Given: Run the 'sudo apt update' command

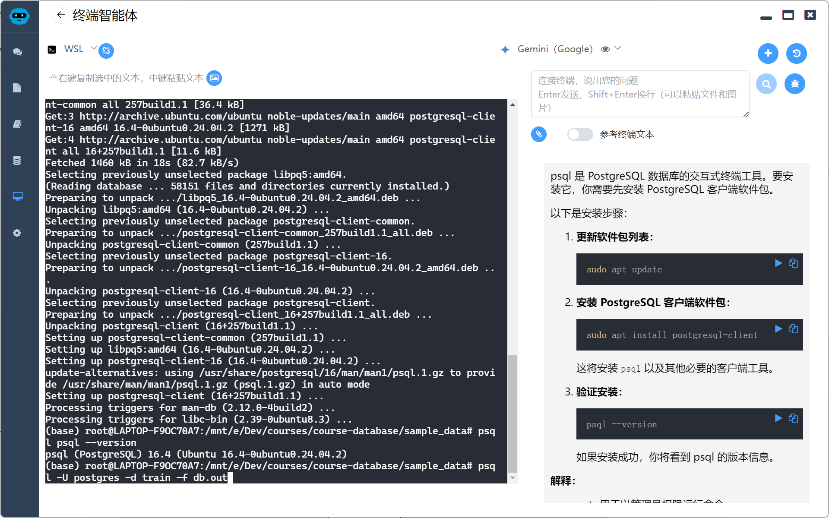Looking at the screenshot, I should (778, 263).
